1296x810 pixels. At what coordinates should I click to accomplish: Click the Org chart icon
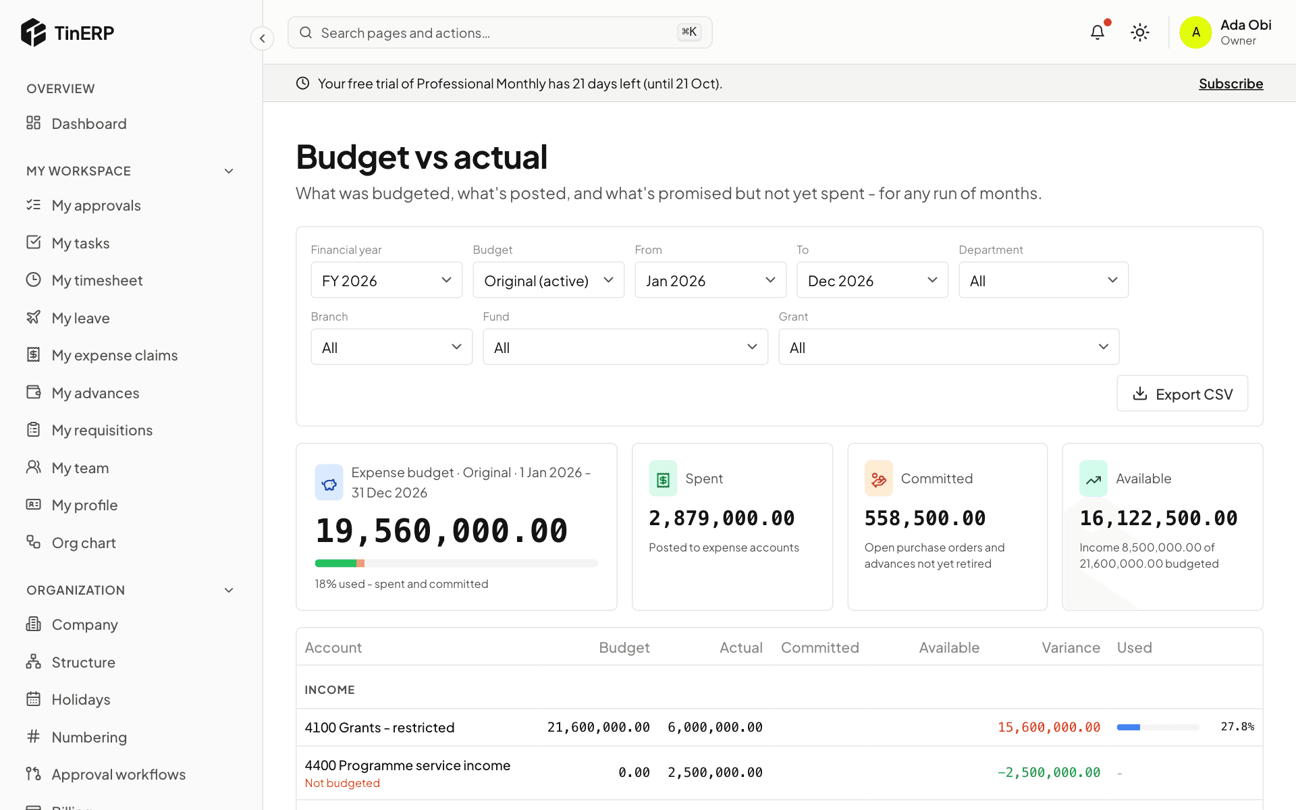(33, 542)
